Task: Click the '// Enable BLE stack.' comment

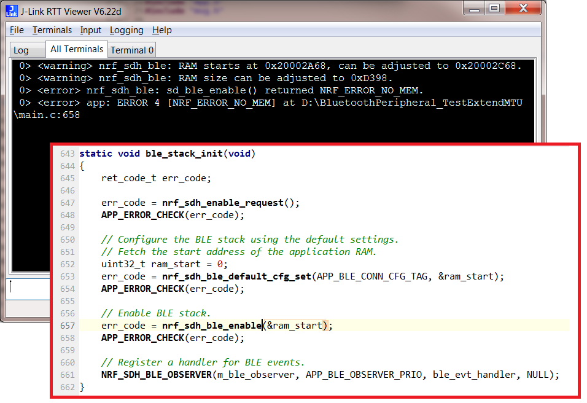Action: (x=156, y=313)
